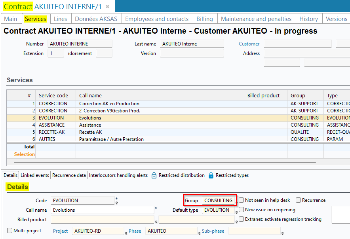The height and width of the screenshot is (239, 350).
Task: Click the lookup pin icon after Phase field
Action: pyautogui.click(x=199, y=233)
